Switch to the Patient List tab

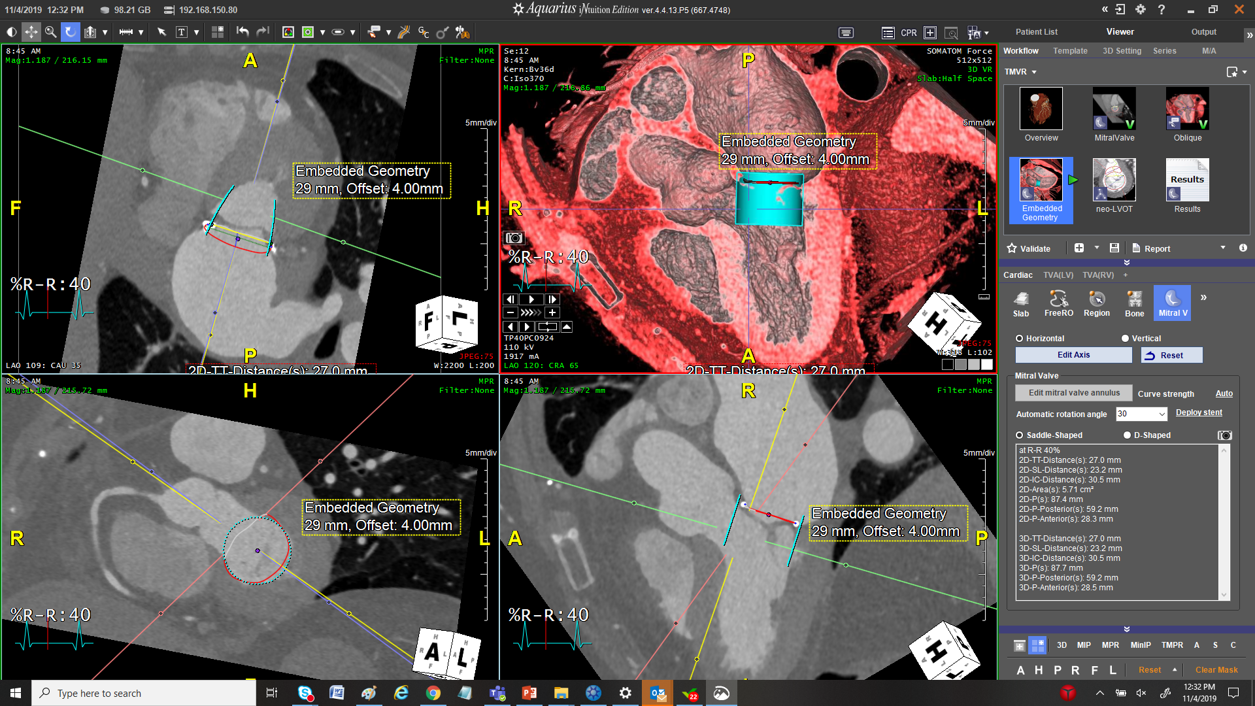(x=1037, y=31)
